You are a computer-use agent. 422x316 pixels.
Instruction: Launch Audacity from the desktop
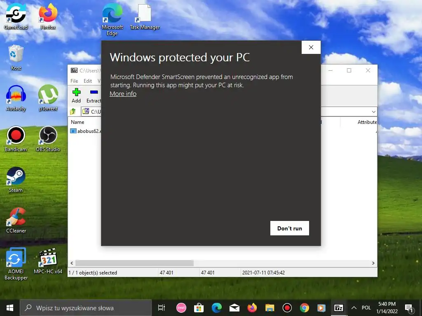point(16,98)
